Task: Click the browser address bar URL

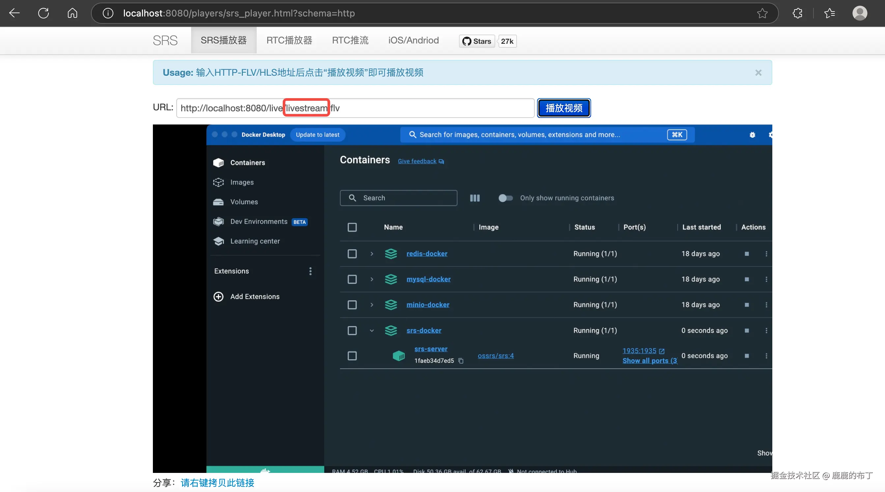Action: [x=239, y=13]
